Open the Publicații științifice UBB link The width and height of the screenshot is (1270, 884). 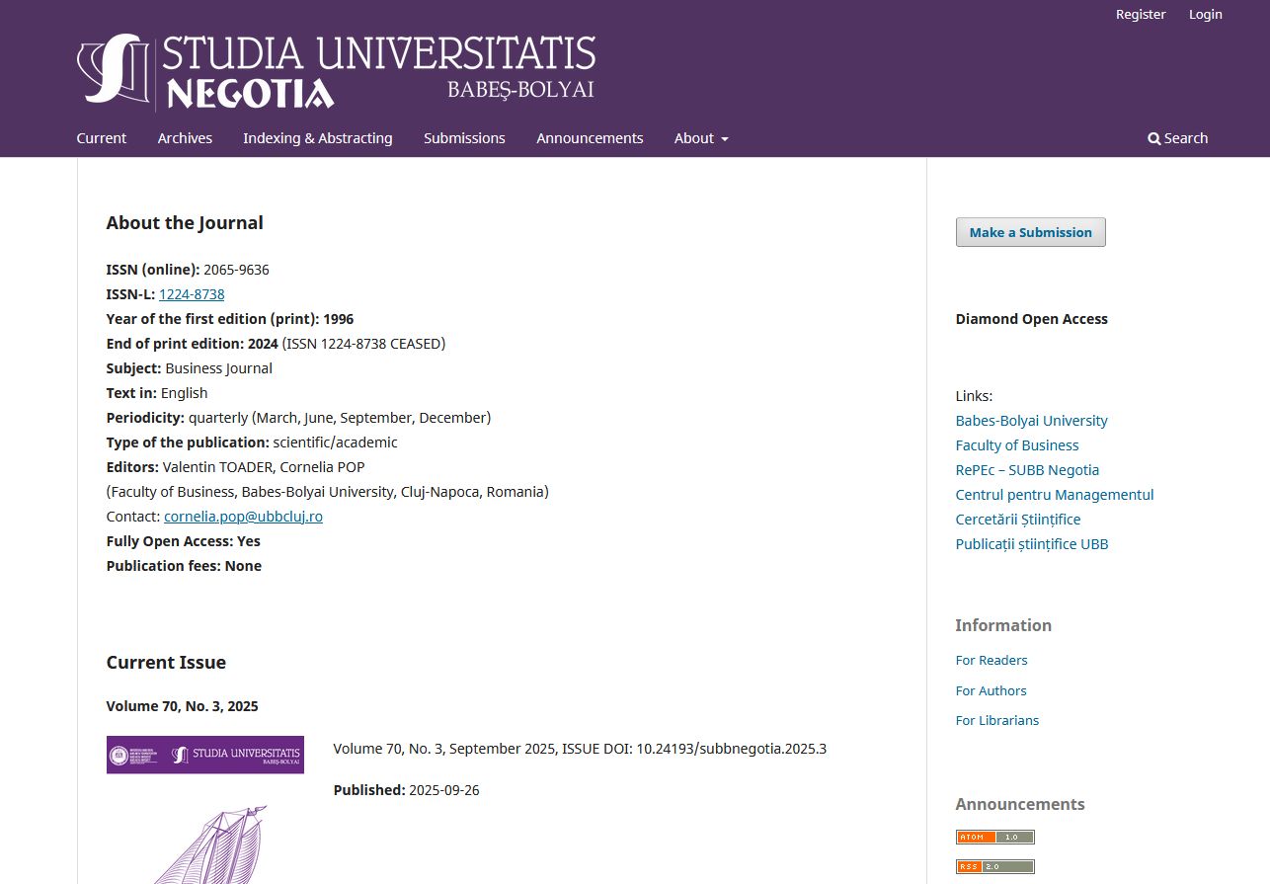click(x=1032, y=544)
